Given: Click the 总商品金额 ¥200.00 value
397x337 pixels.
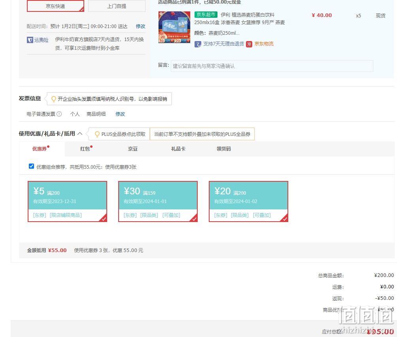Looking at the screenshot, I should click(x=384, y=275).
